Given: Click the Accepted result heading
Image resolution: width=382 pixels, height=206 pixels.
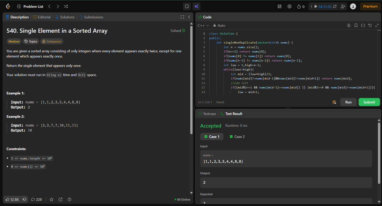Looking at the screenshot, I should 210,126.
